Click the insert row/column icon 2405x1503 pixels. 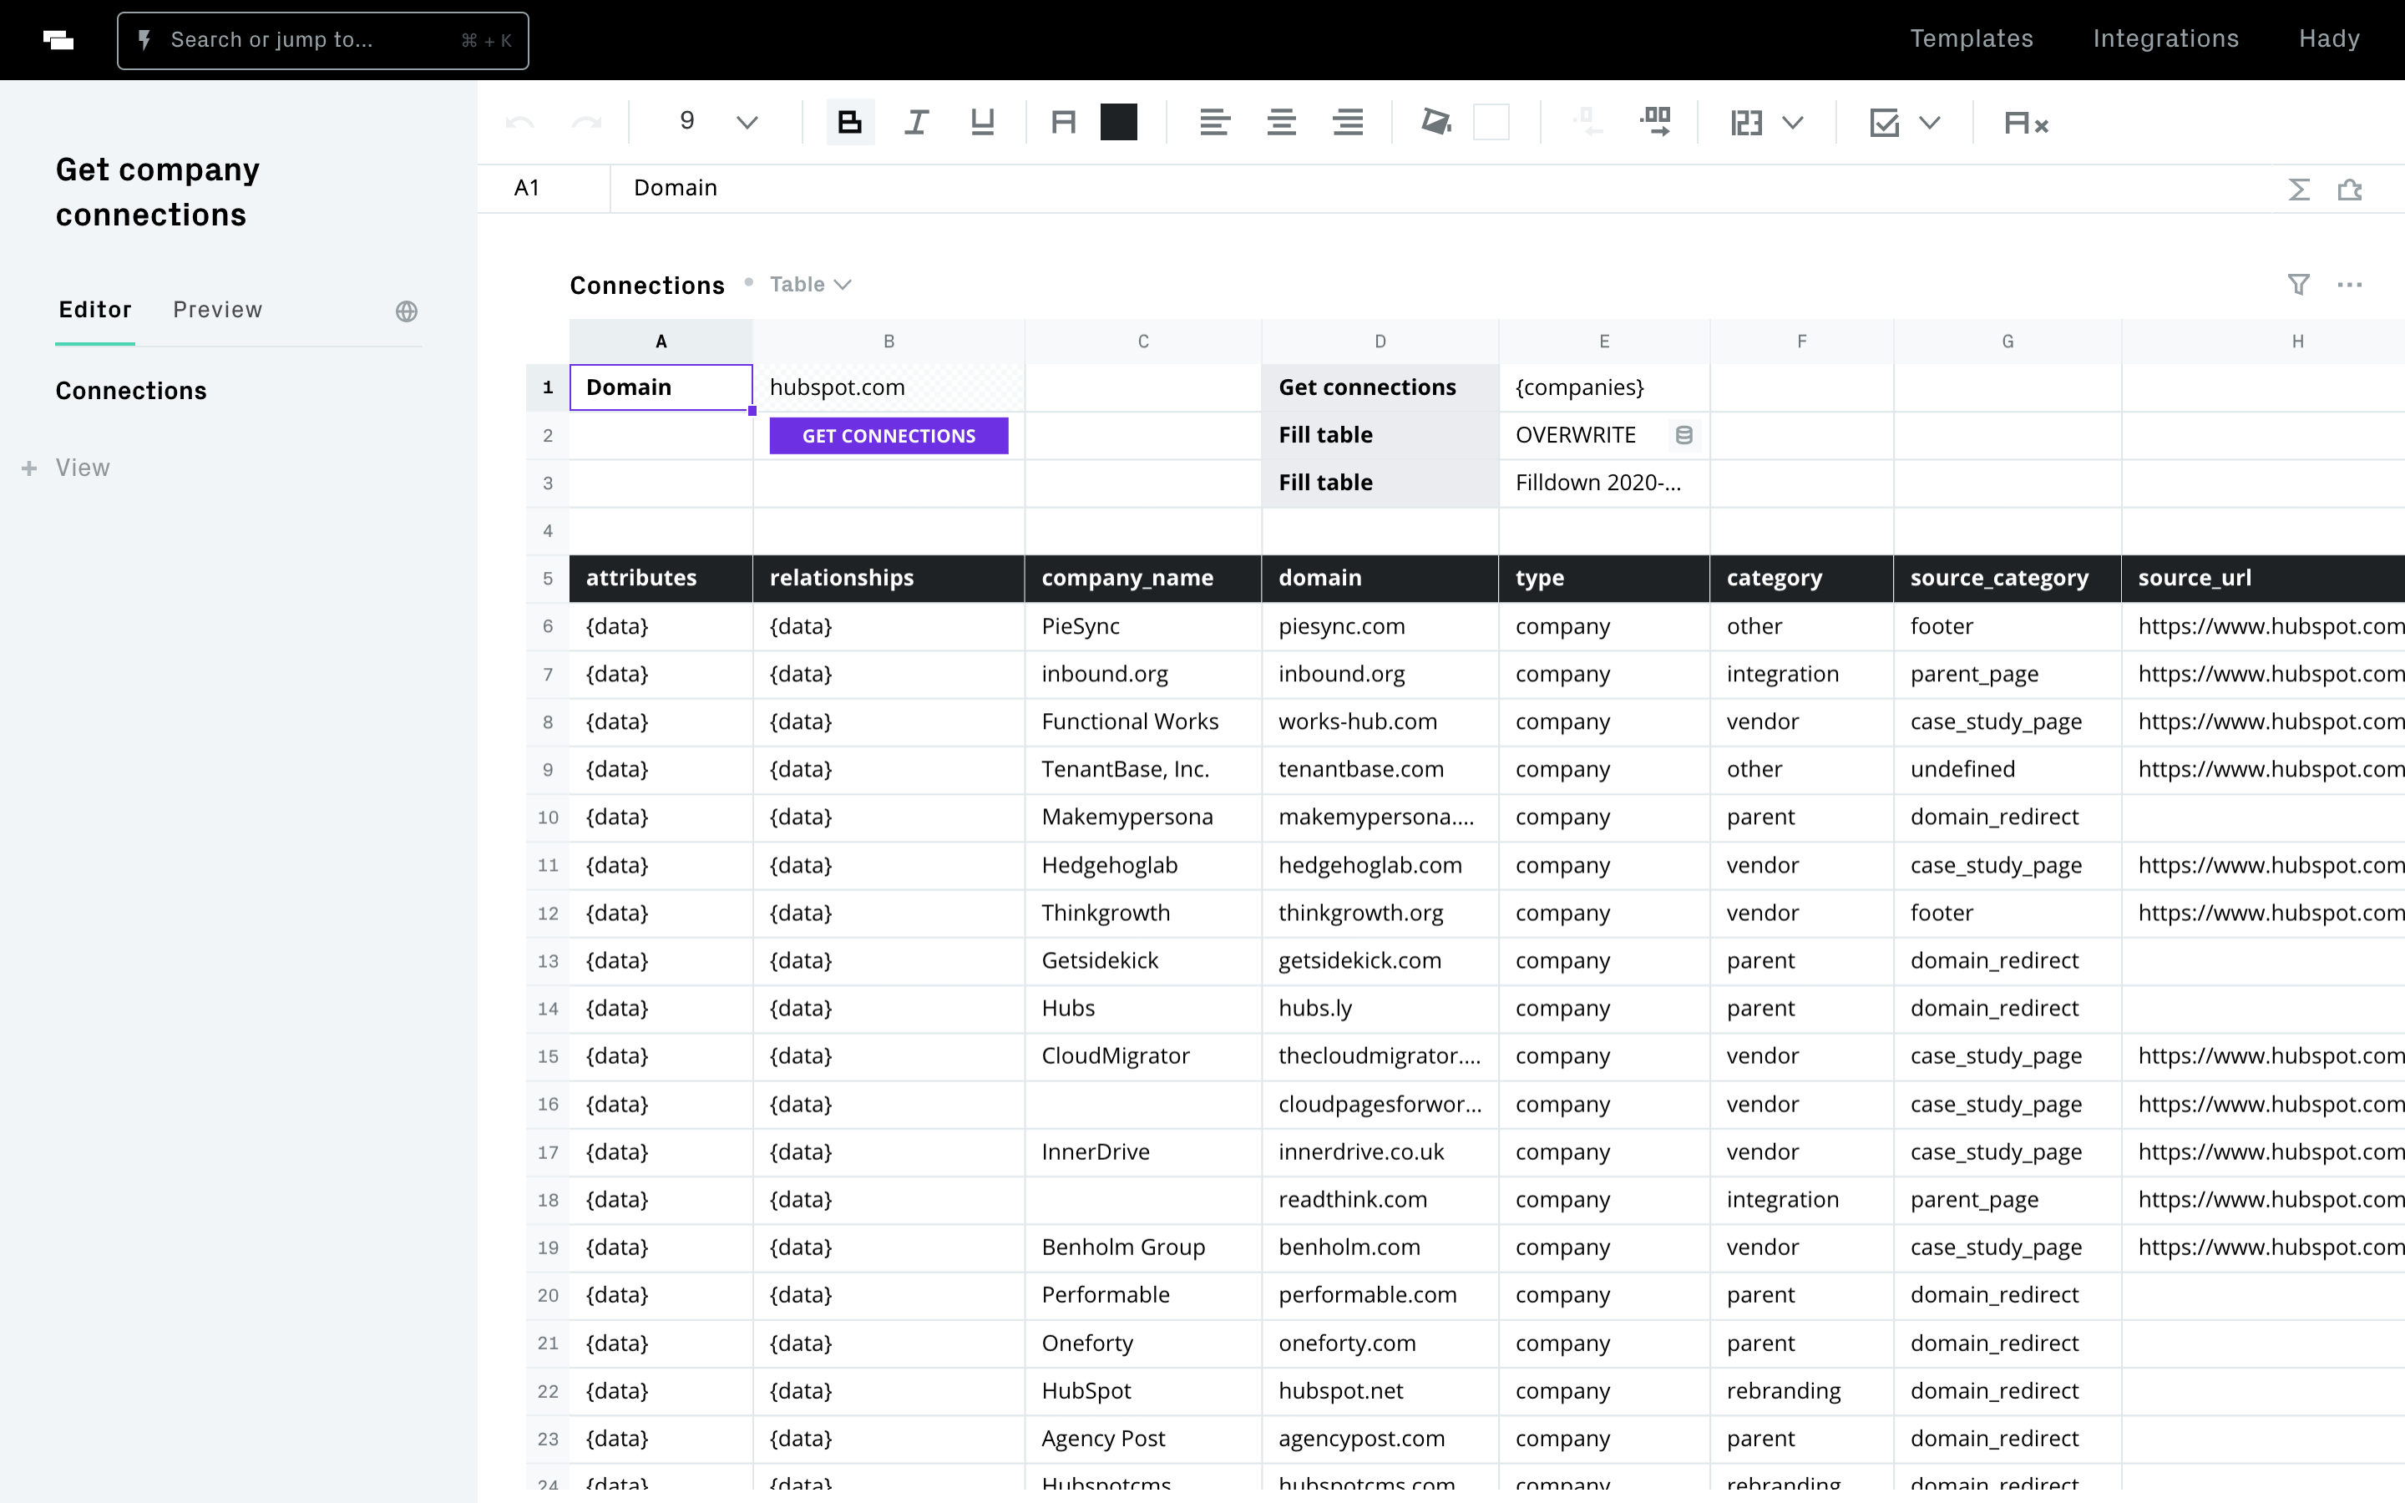click(1656, 122)
